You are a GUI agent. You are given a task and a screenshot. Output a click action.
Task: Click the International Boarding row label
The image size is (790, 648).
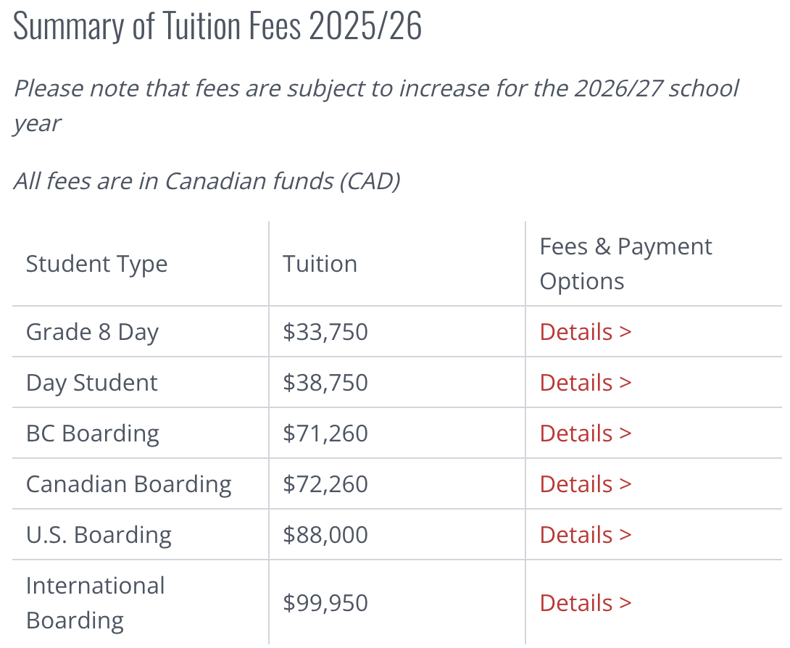pyautogui.click(x=96, y=602)
